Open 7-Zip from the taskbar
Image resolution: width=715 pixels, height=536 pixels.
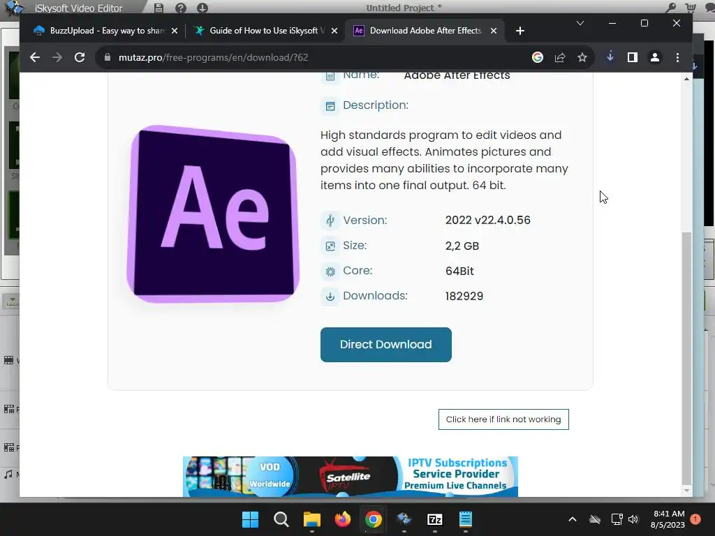[434, 519]
